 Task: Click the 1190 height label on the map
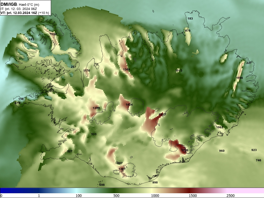coord(53,34)
